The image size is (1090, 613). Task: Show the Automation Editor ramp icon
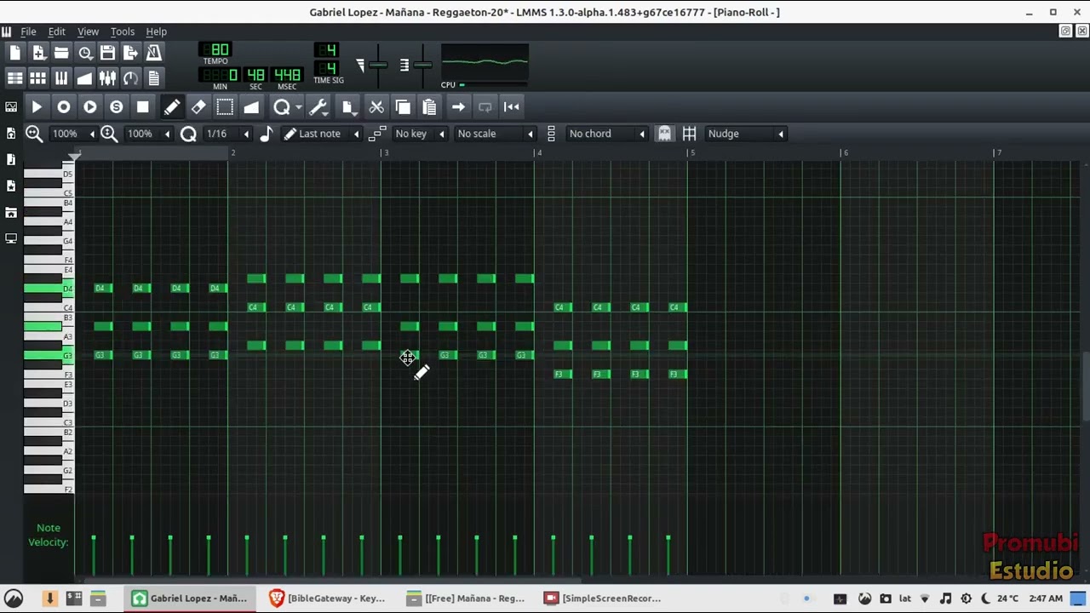click(84, 78)
